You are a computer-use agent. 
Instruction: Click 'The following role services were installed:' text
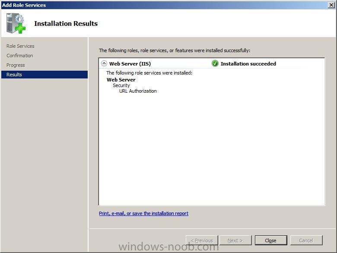click(x=149, y=73)
